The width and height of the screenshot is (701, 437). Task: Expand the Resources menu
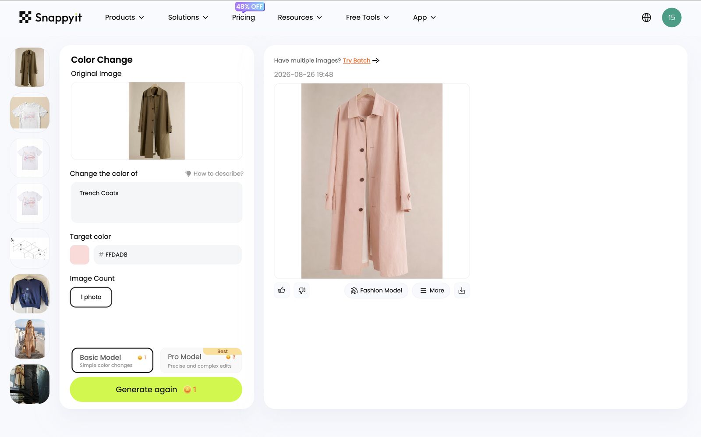point(300,18)
